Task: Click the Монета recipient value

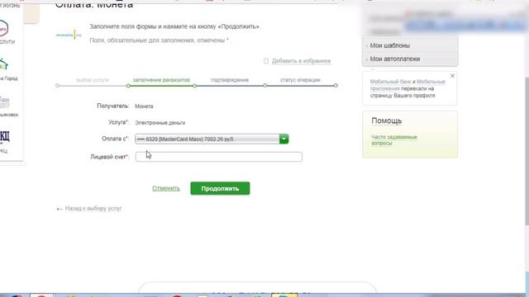Action: point(144,106)
